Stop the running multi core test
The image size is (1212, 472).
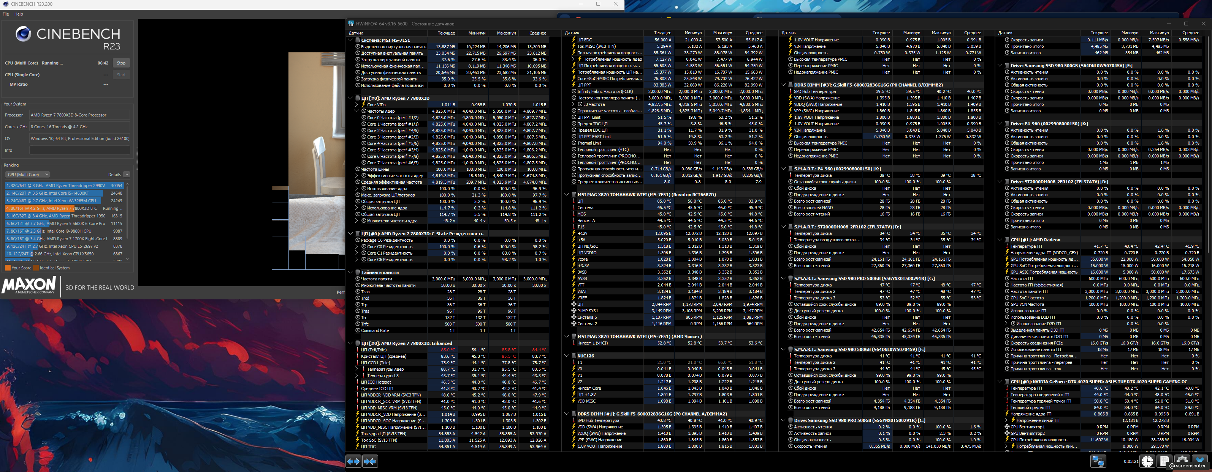tap(121, 63)
